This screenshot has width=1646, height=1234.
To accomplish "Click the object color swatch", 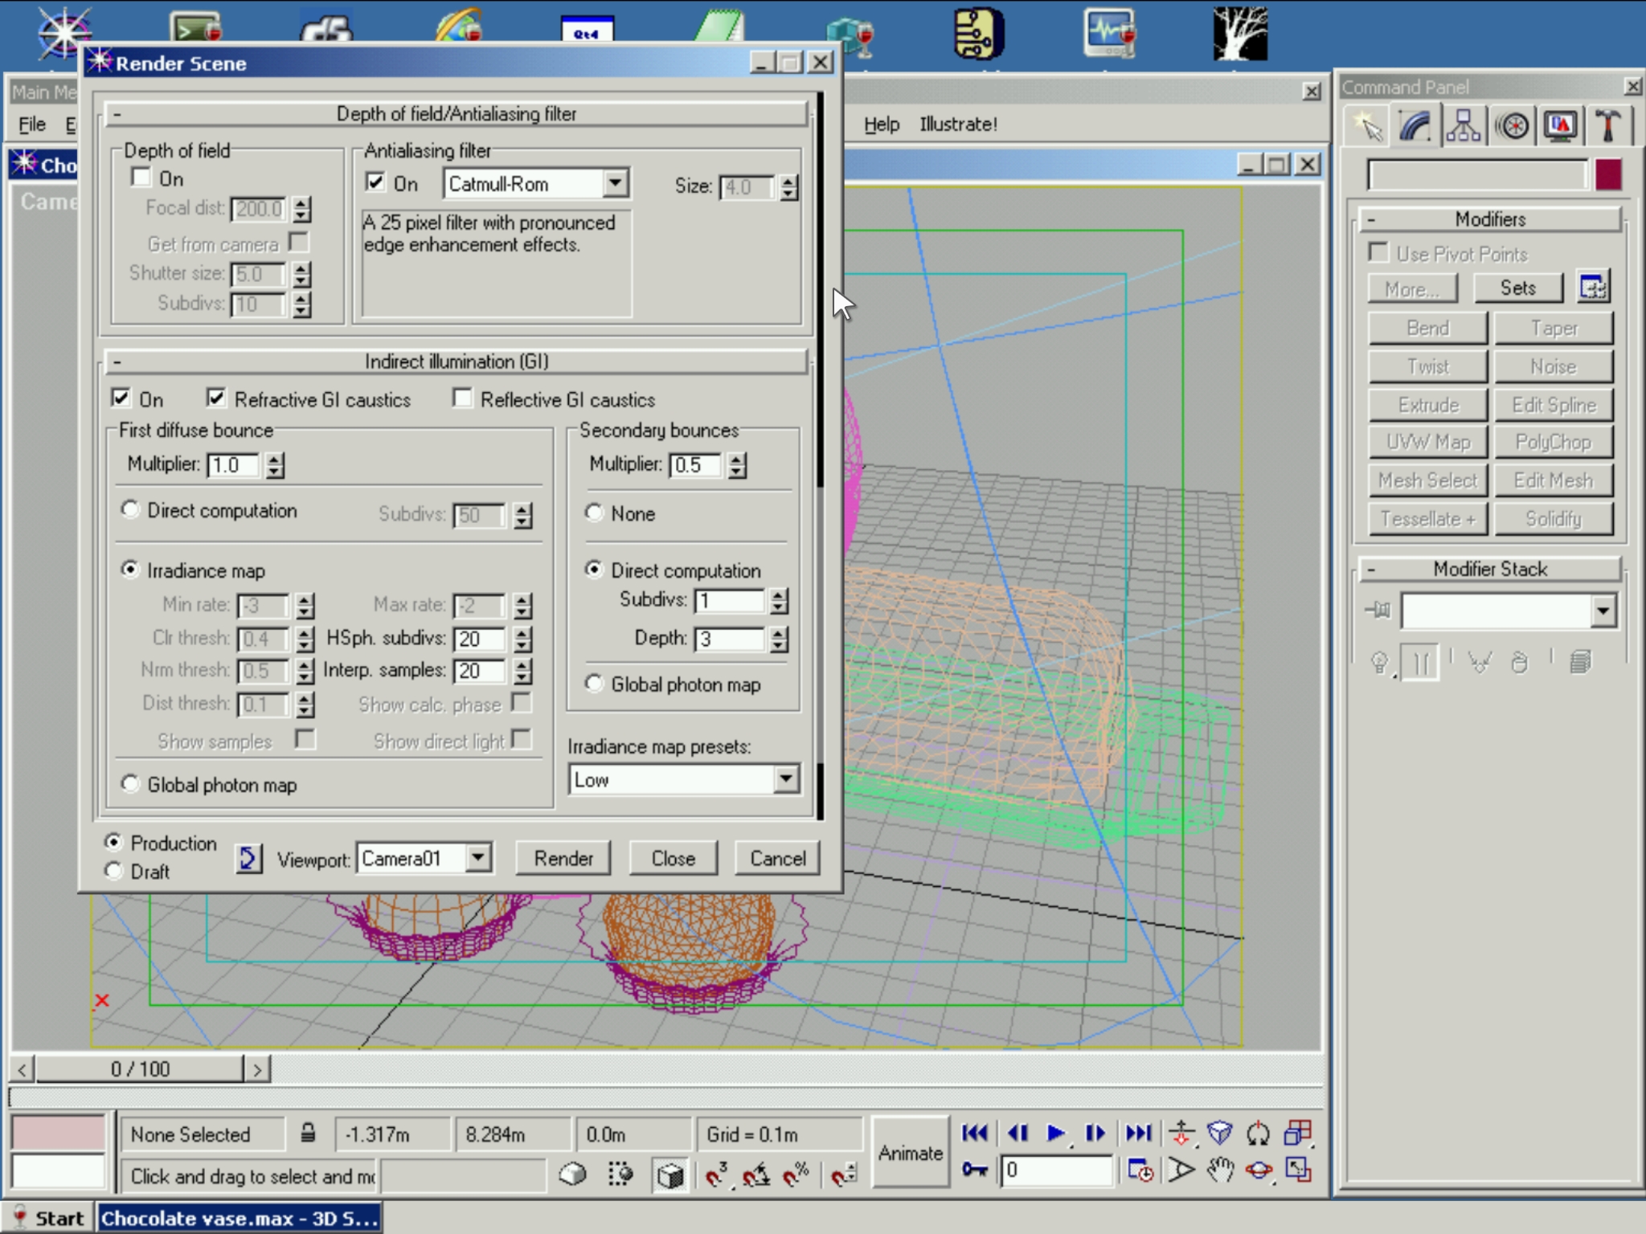I will coord(1607,174).
